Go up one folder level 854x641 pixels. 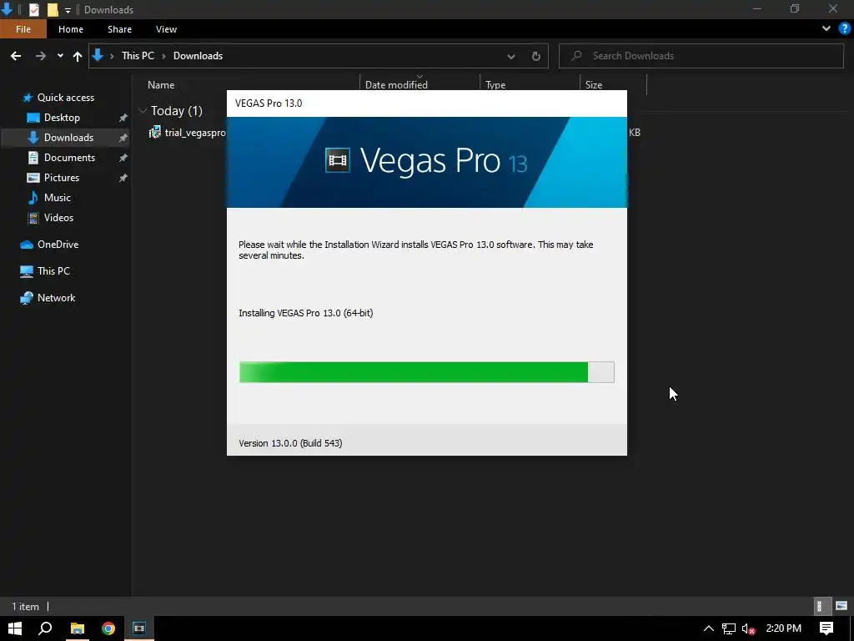click(x=78, y=56)
